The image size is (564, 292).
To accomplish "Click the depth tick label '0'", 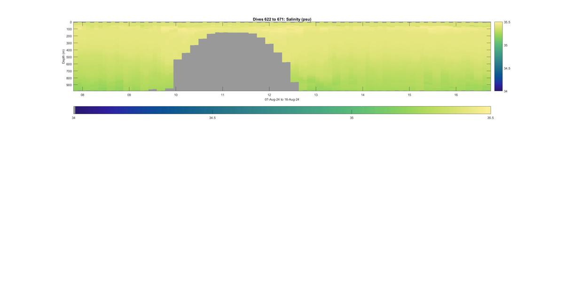I will (x=70, y=22).
